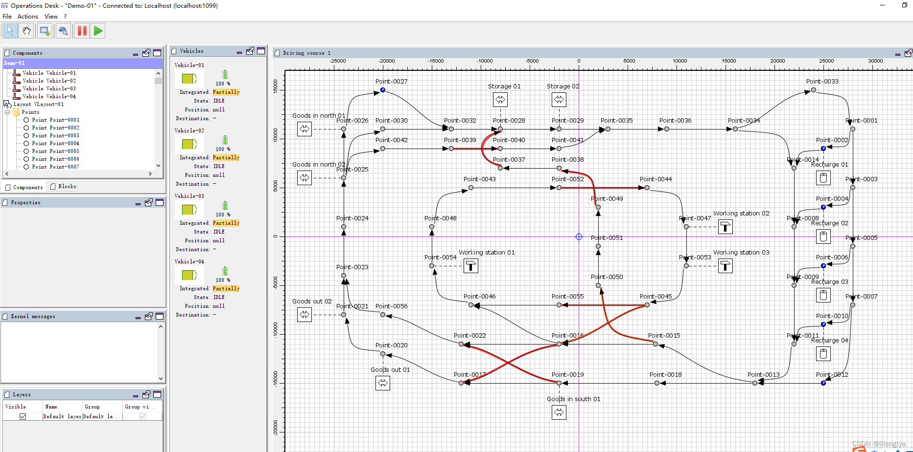The width and height of the screenshot is (913, 452).
Task: Select Vehicle Vehicle-03 in components tree
Action: coord(49,88)
